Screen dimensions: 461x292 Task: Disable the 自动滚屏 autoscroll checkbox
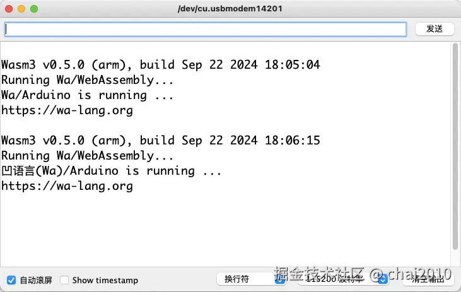[x=11, y=280]
